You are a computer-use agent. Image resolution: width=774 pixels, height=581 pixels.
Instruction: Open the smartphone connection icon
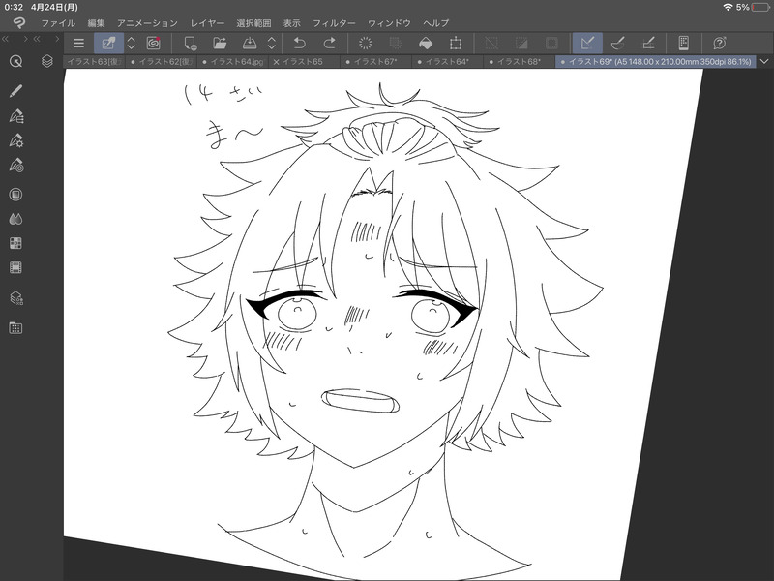click(684, 43)
